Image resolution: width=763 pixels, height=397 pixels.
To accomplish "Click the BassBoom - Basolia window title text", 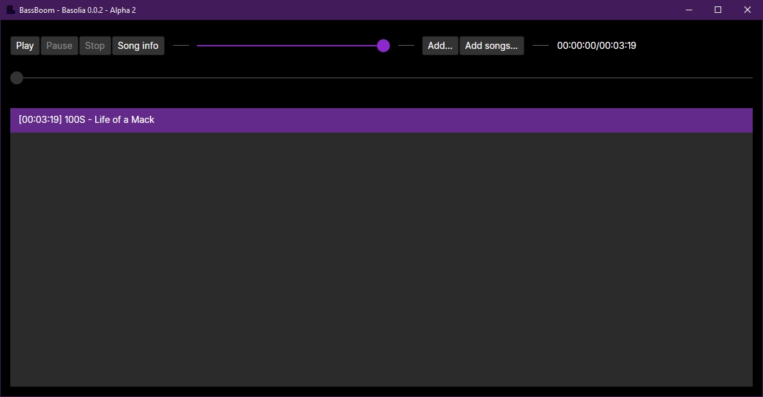I will tap(77, 10).
